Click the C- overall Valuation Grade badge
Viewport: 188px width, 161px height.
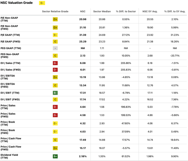(x=42, y=4)
